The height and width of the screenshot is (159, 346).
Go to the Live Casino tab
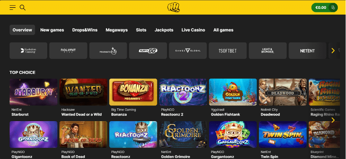click(193, 30)
